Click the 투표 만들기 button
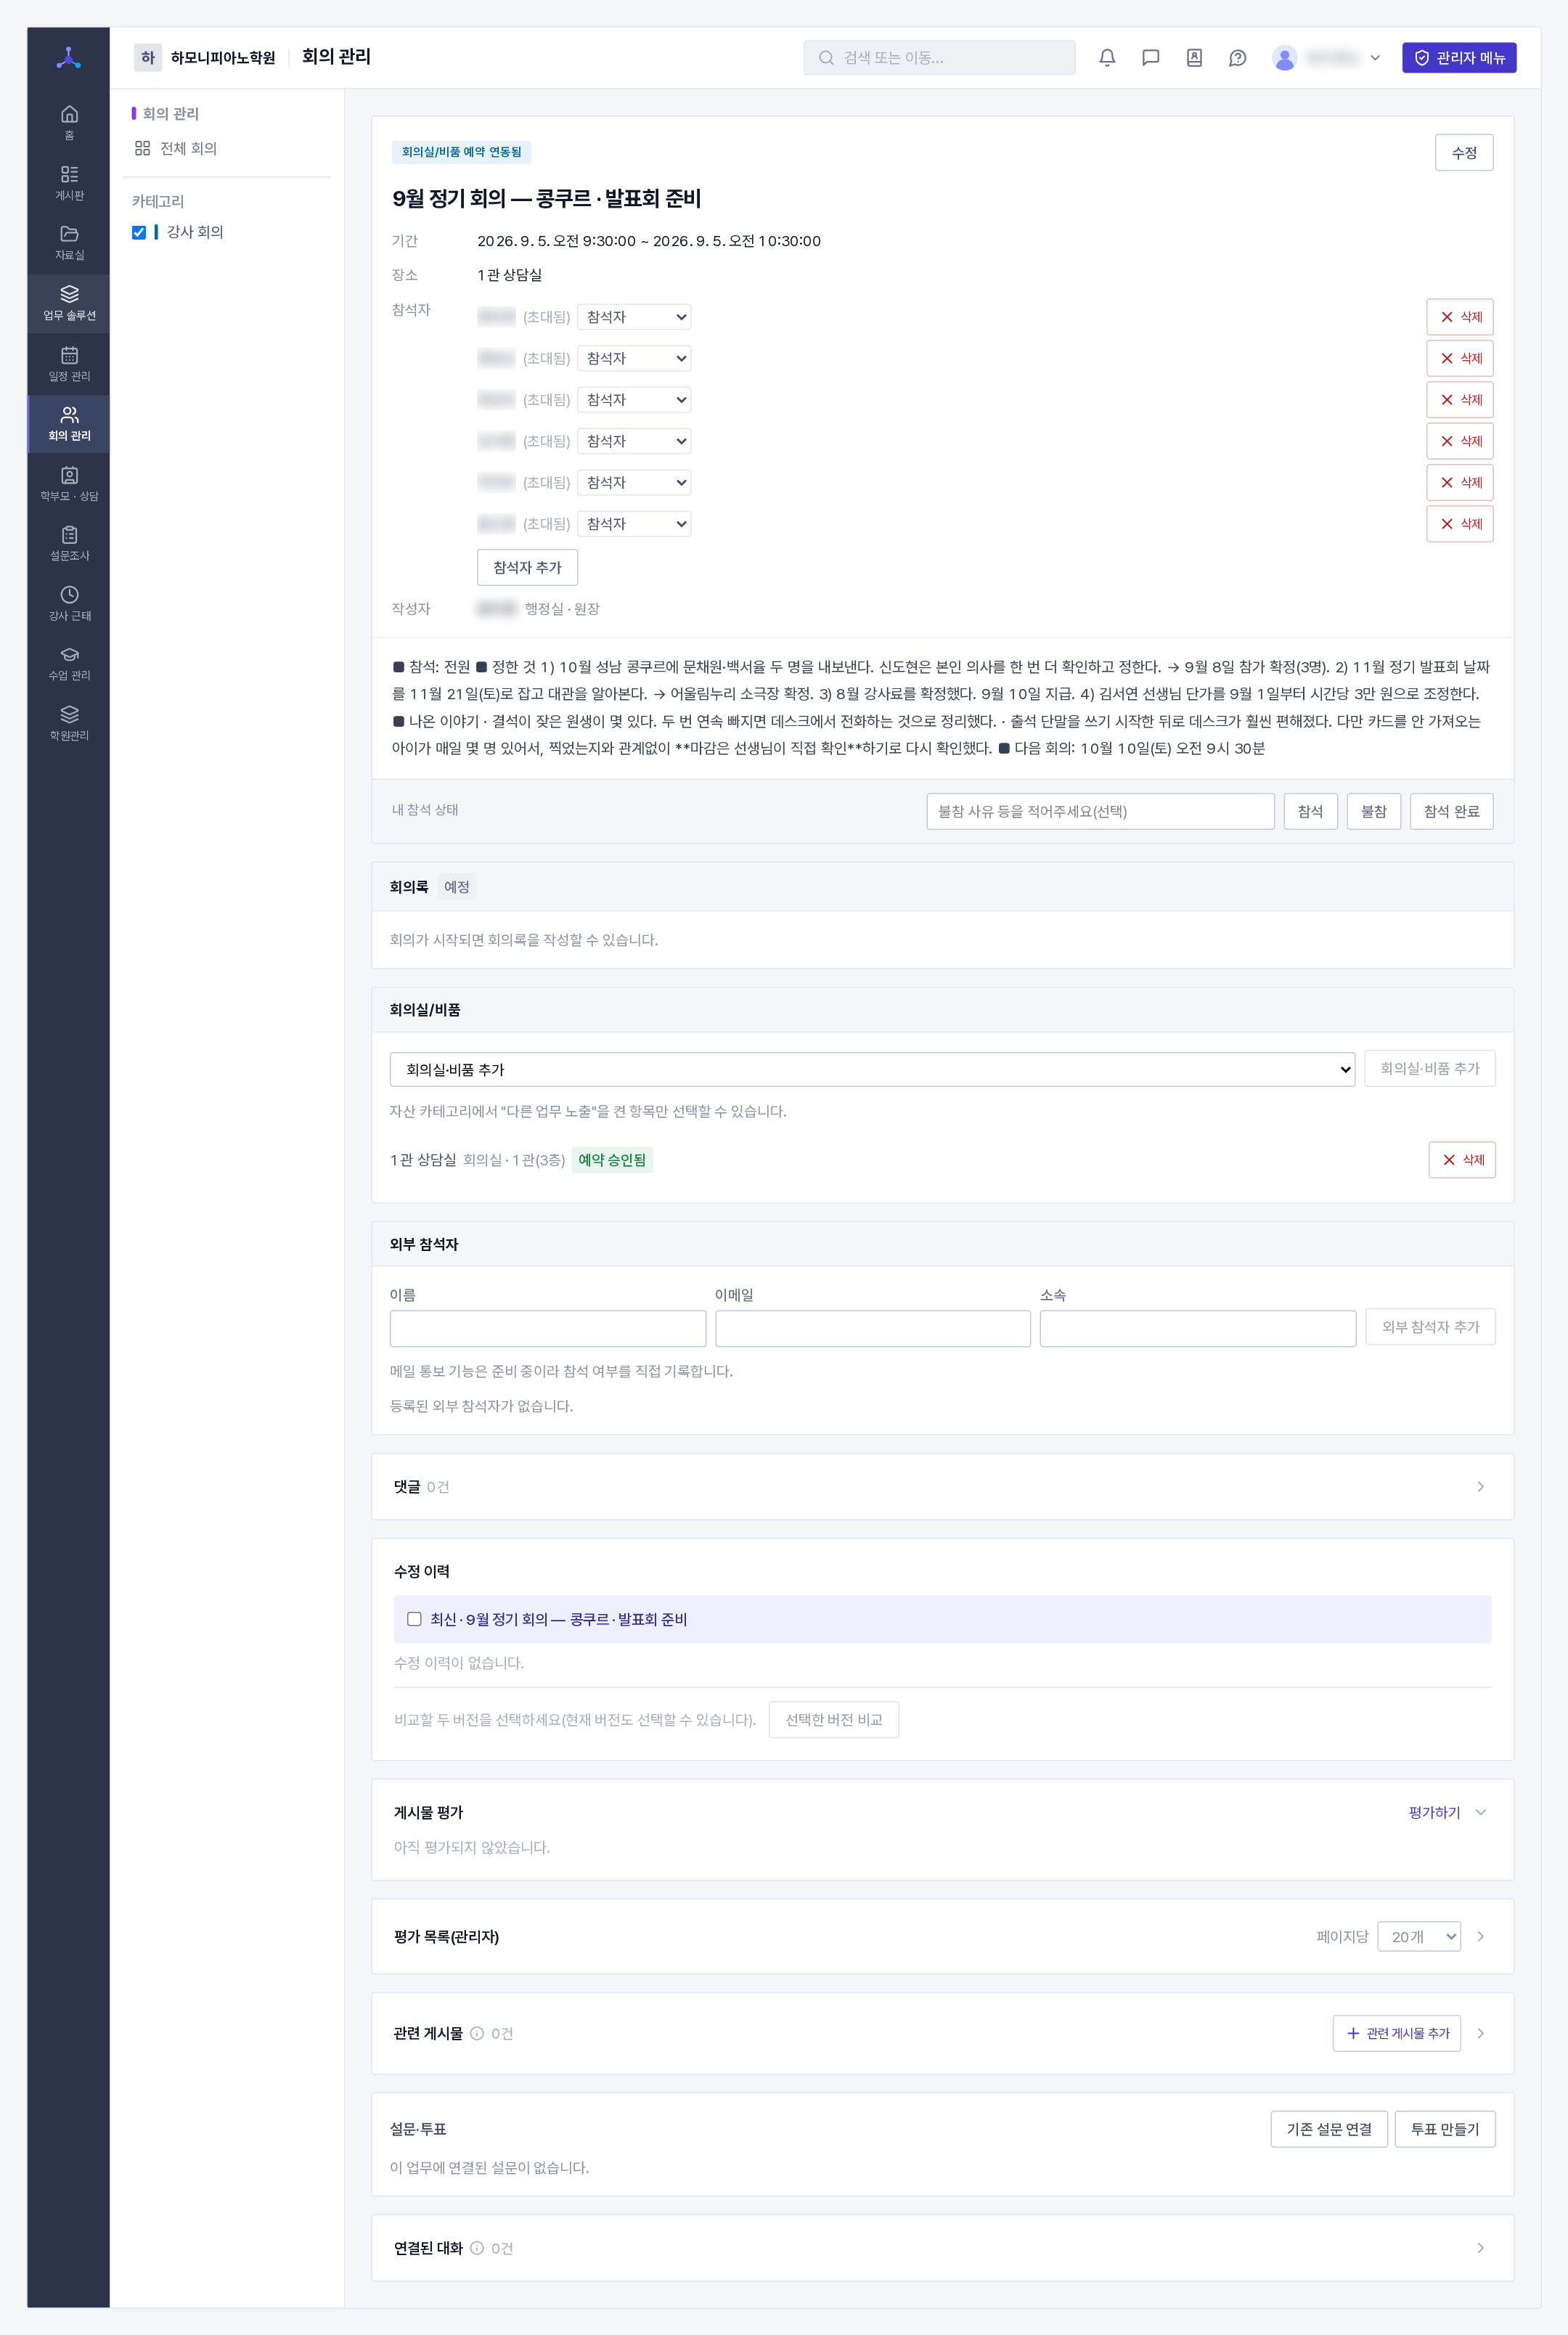Screen dimensions: 1568x2335 (x=1445, y=2129)
